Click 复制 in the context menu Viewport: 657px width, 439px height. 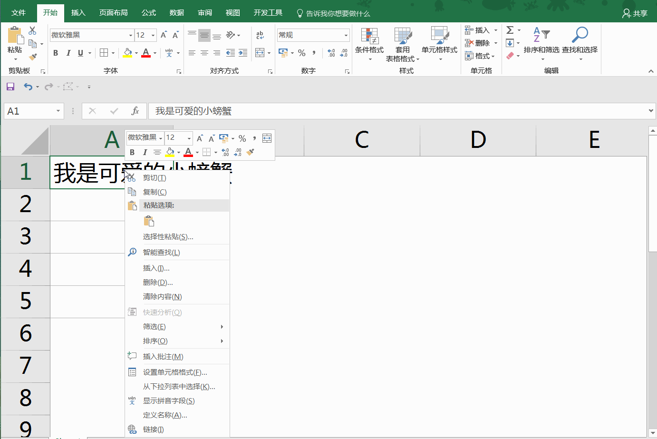click(x=155, y=192)
